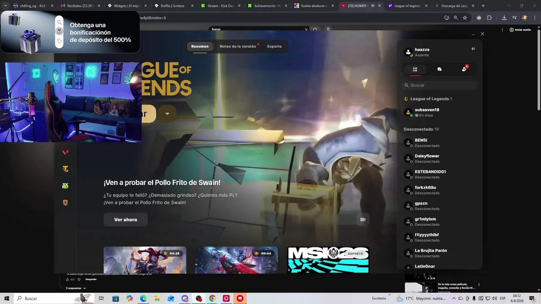Bookmark this page with star icon
The height and width of the screenshot is (304, 541).
tap(465, 18)
